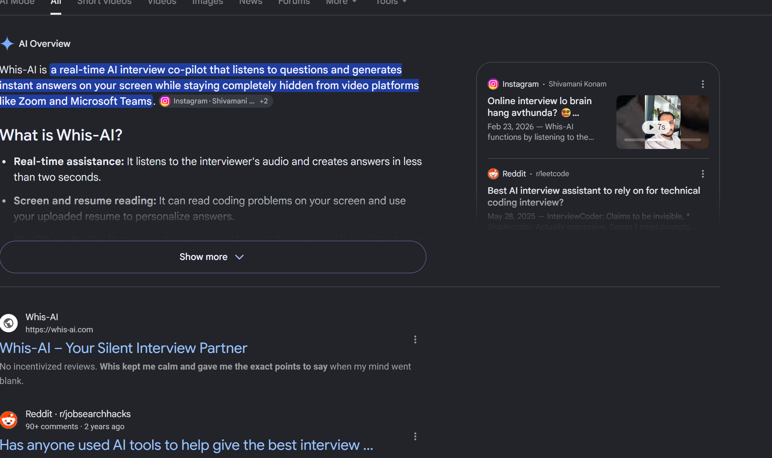The image size is (772, 458).
Task: Open more options for the r/jobsearchhacks result
Action: click(415, 436)
